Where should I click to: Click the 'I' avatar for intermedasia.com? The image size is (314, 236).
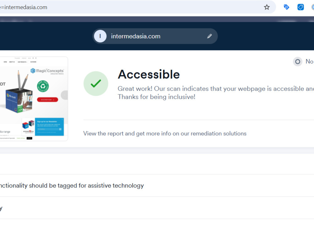[100, 36]
